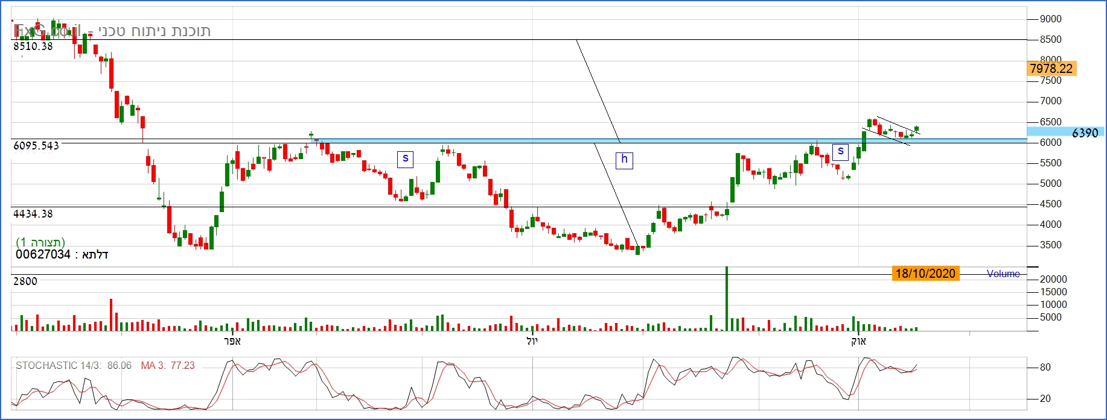Select the 8510.38 horizontal line label

(33, 46)
